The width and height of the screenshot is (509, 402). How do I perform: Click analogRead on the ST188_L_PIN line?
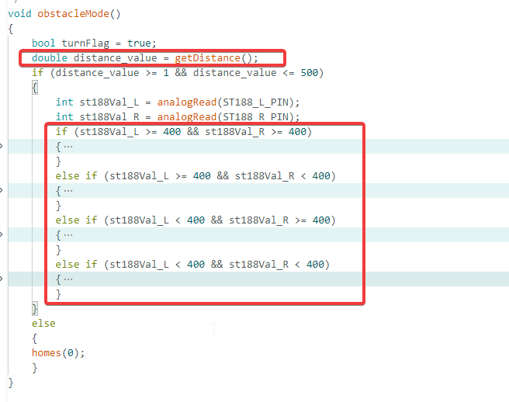coord(187,102)
